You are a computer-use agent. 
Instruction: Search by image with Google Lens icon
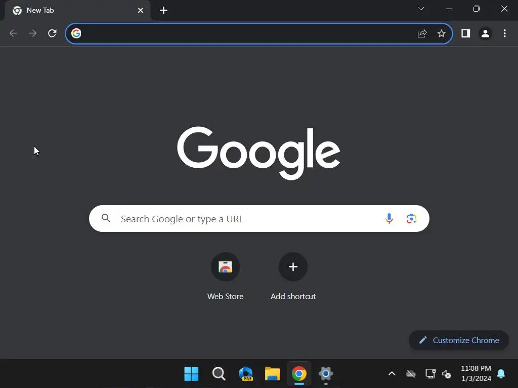(411, 218)
